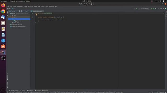This screenshot has height=93, width=167.
Task: Open the Tools menu
Action: (x=43, y=6)
